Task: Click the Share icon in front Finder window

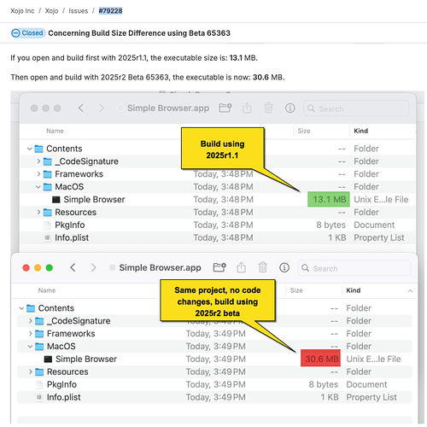Action: coord(242,267)
